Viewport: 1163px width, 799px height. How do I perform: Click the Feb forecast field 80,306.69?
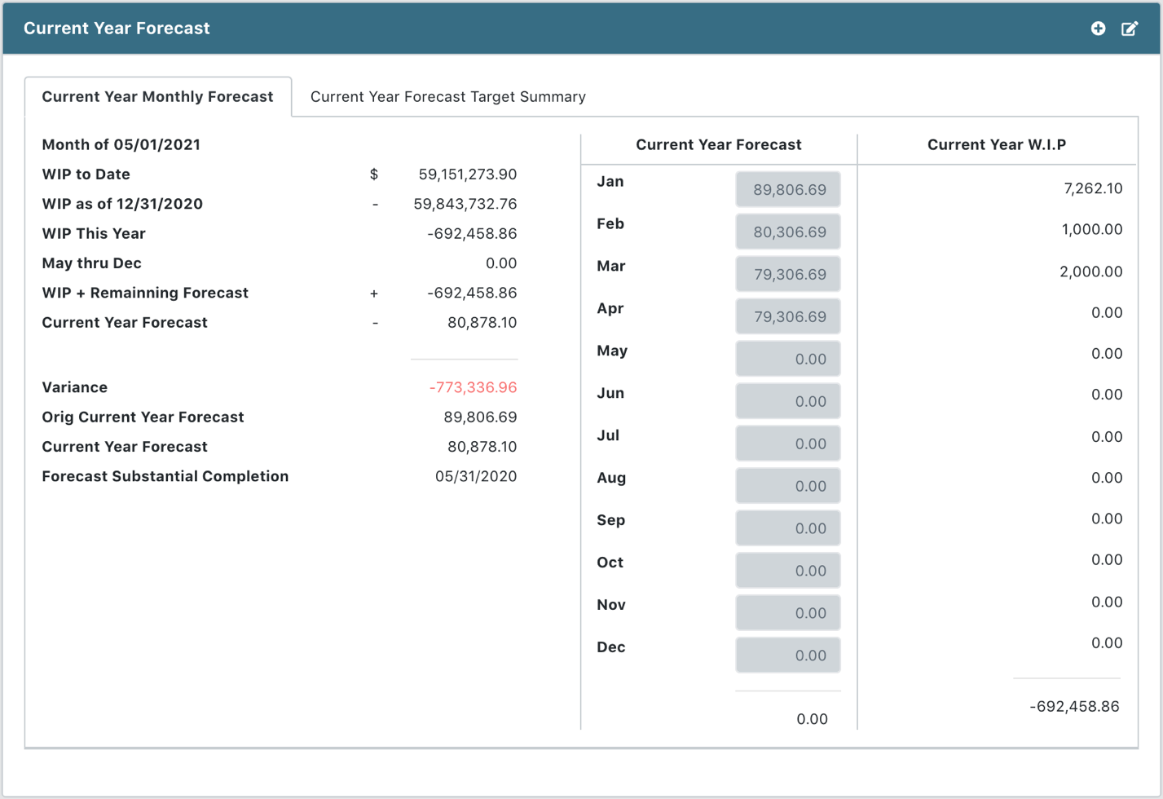[788, 232]
